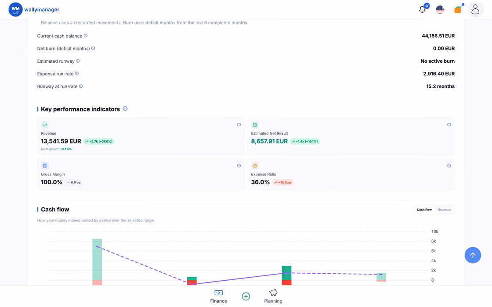
Task: Click the Expense Ratio pie icon
Action: [255, 166]
